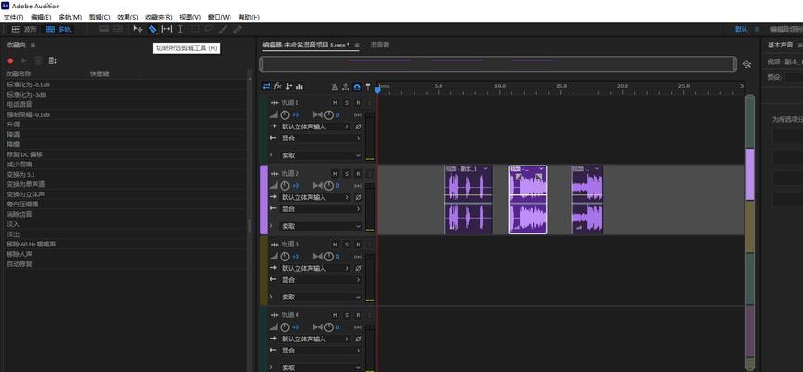This screenshot has height=372, width=803.
Task: Mute track 轨道 2 with M
Action: tap(335, 174)
